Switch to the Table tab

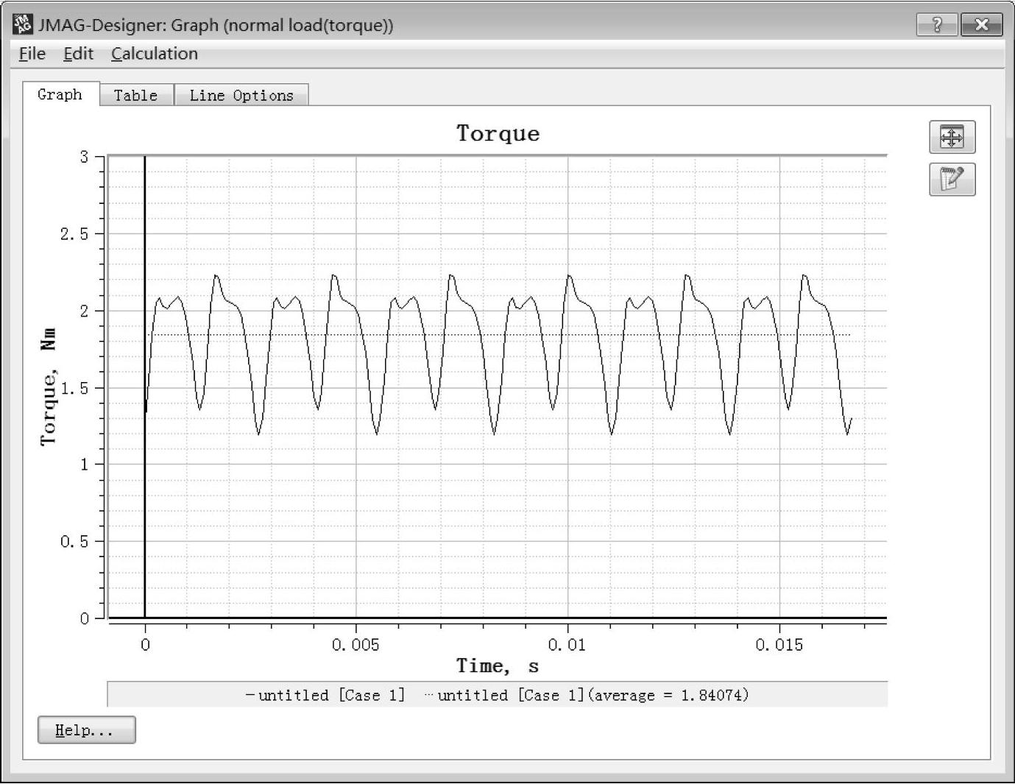tap(136, 95)
